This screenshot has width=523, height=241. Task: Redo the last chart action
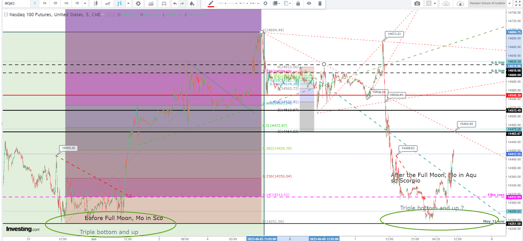click(x=182, y=3)
